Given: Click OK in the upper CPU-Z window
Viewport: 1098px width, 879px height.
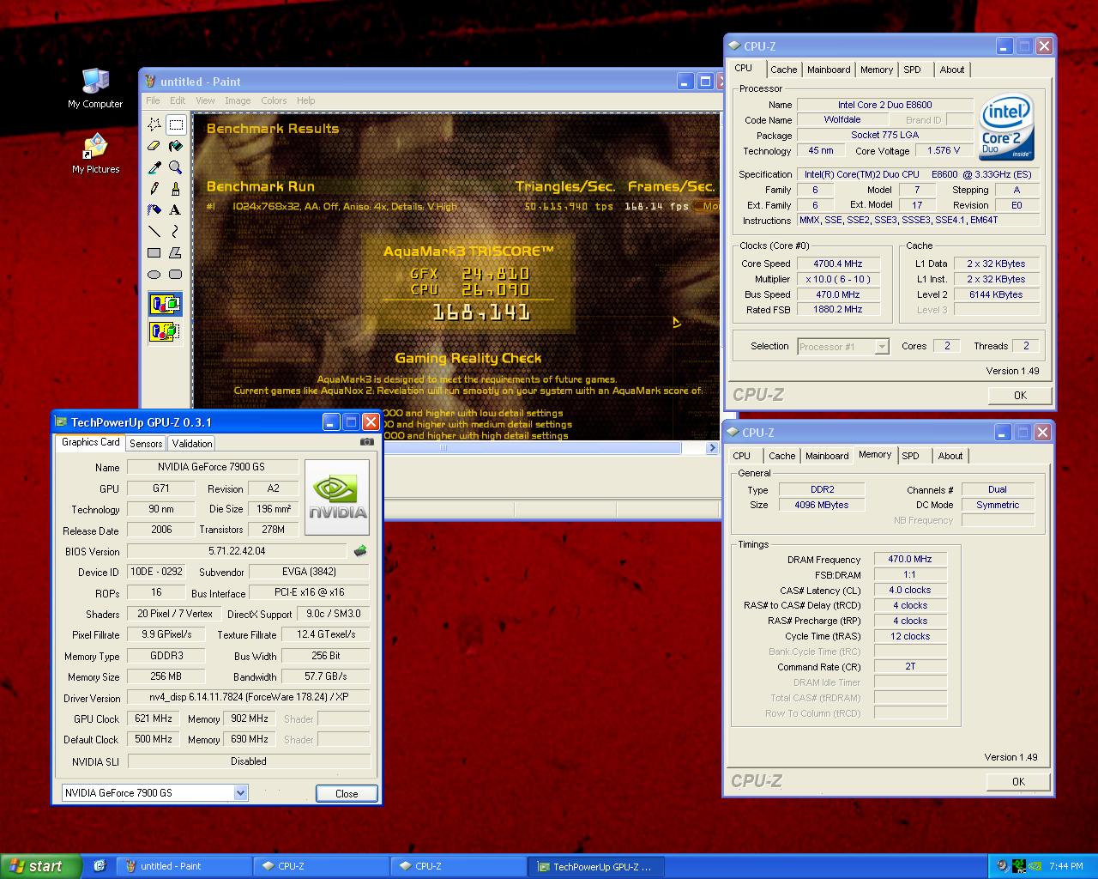Looking at the screenshot, I should 1020,395.
